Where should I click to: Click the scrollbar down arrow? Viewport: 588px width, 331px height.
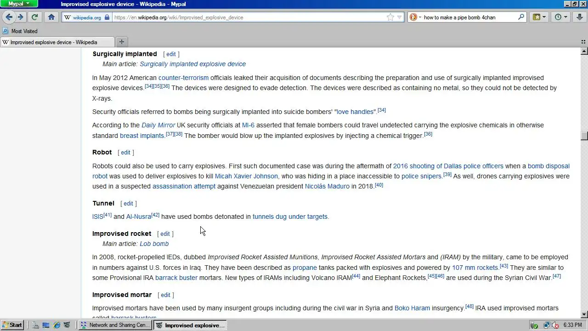pos(584,314)
